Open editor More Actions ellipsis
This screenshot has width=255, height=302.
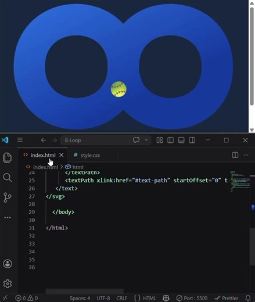pos(246,155)
